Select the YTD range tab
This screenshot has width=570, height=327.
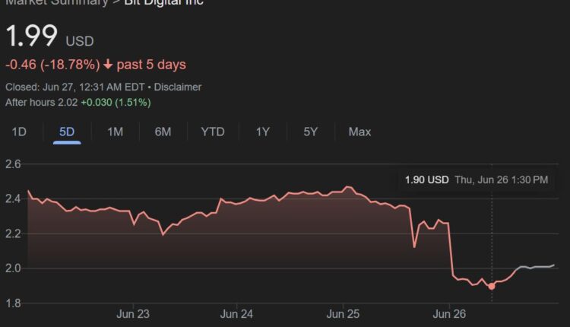click(212, 132)
